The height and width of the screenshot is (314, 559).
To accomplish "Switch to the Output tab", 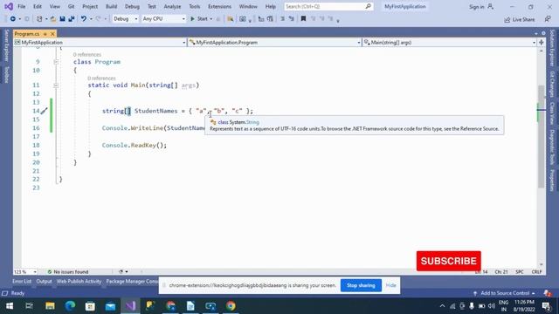I will coord(44,281).
